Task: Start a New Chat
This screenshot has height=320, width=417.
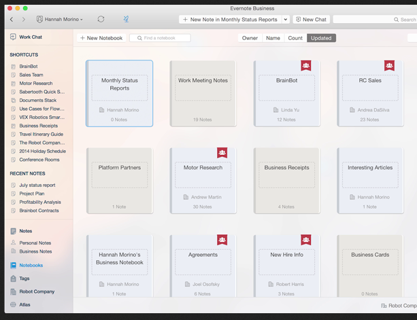Action: tap(311, 20)
